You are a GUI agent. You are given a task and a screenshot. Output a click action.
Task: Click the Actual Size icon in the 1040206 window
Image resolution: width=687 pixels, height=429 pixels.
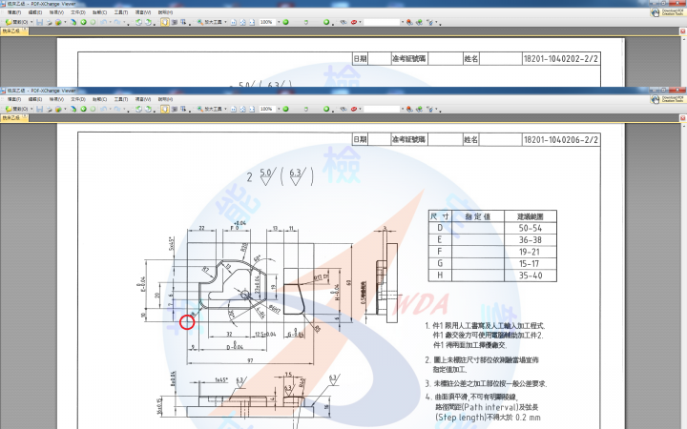point(233,109)
